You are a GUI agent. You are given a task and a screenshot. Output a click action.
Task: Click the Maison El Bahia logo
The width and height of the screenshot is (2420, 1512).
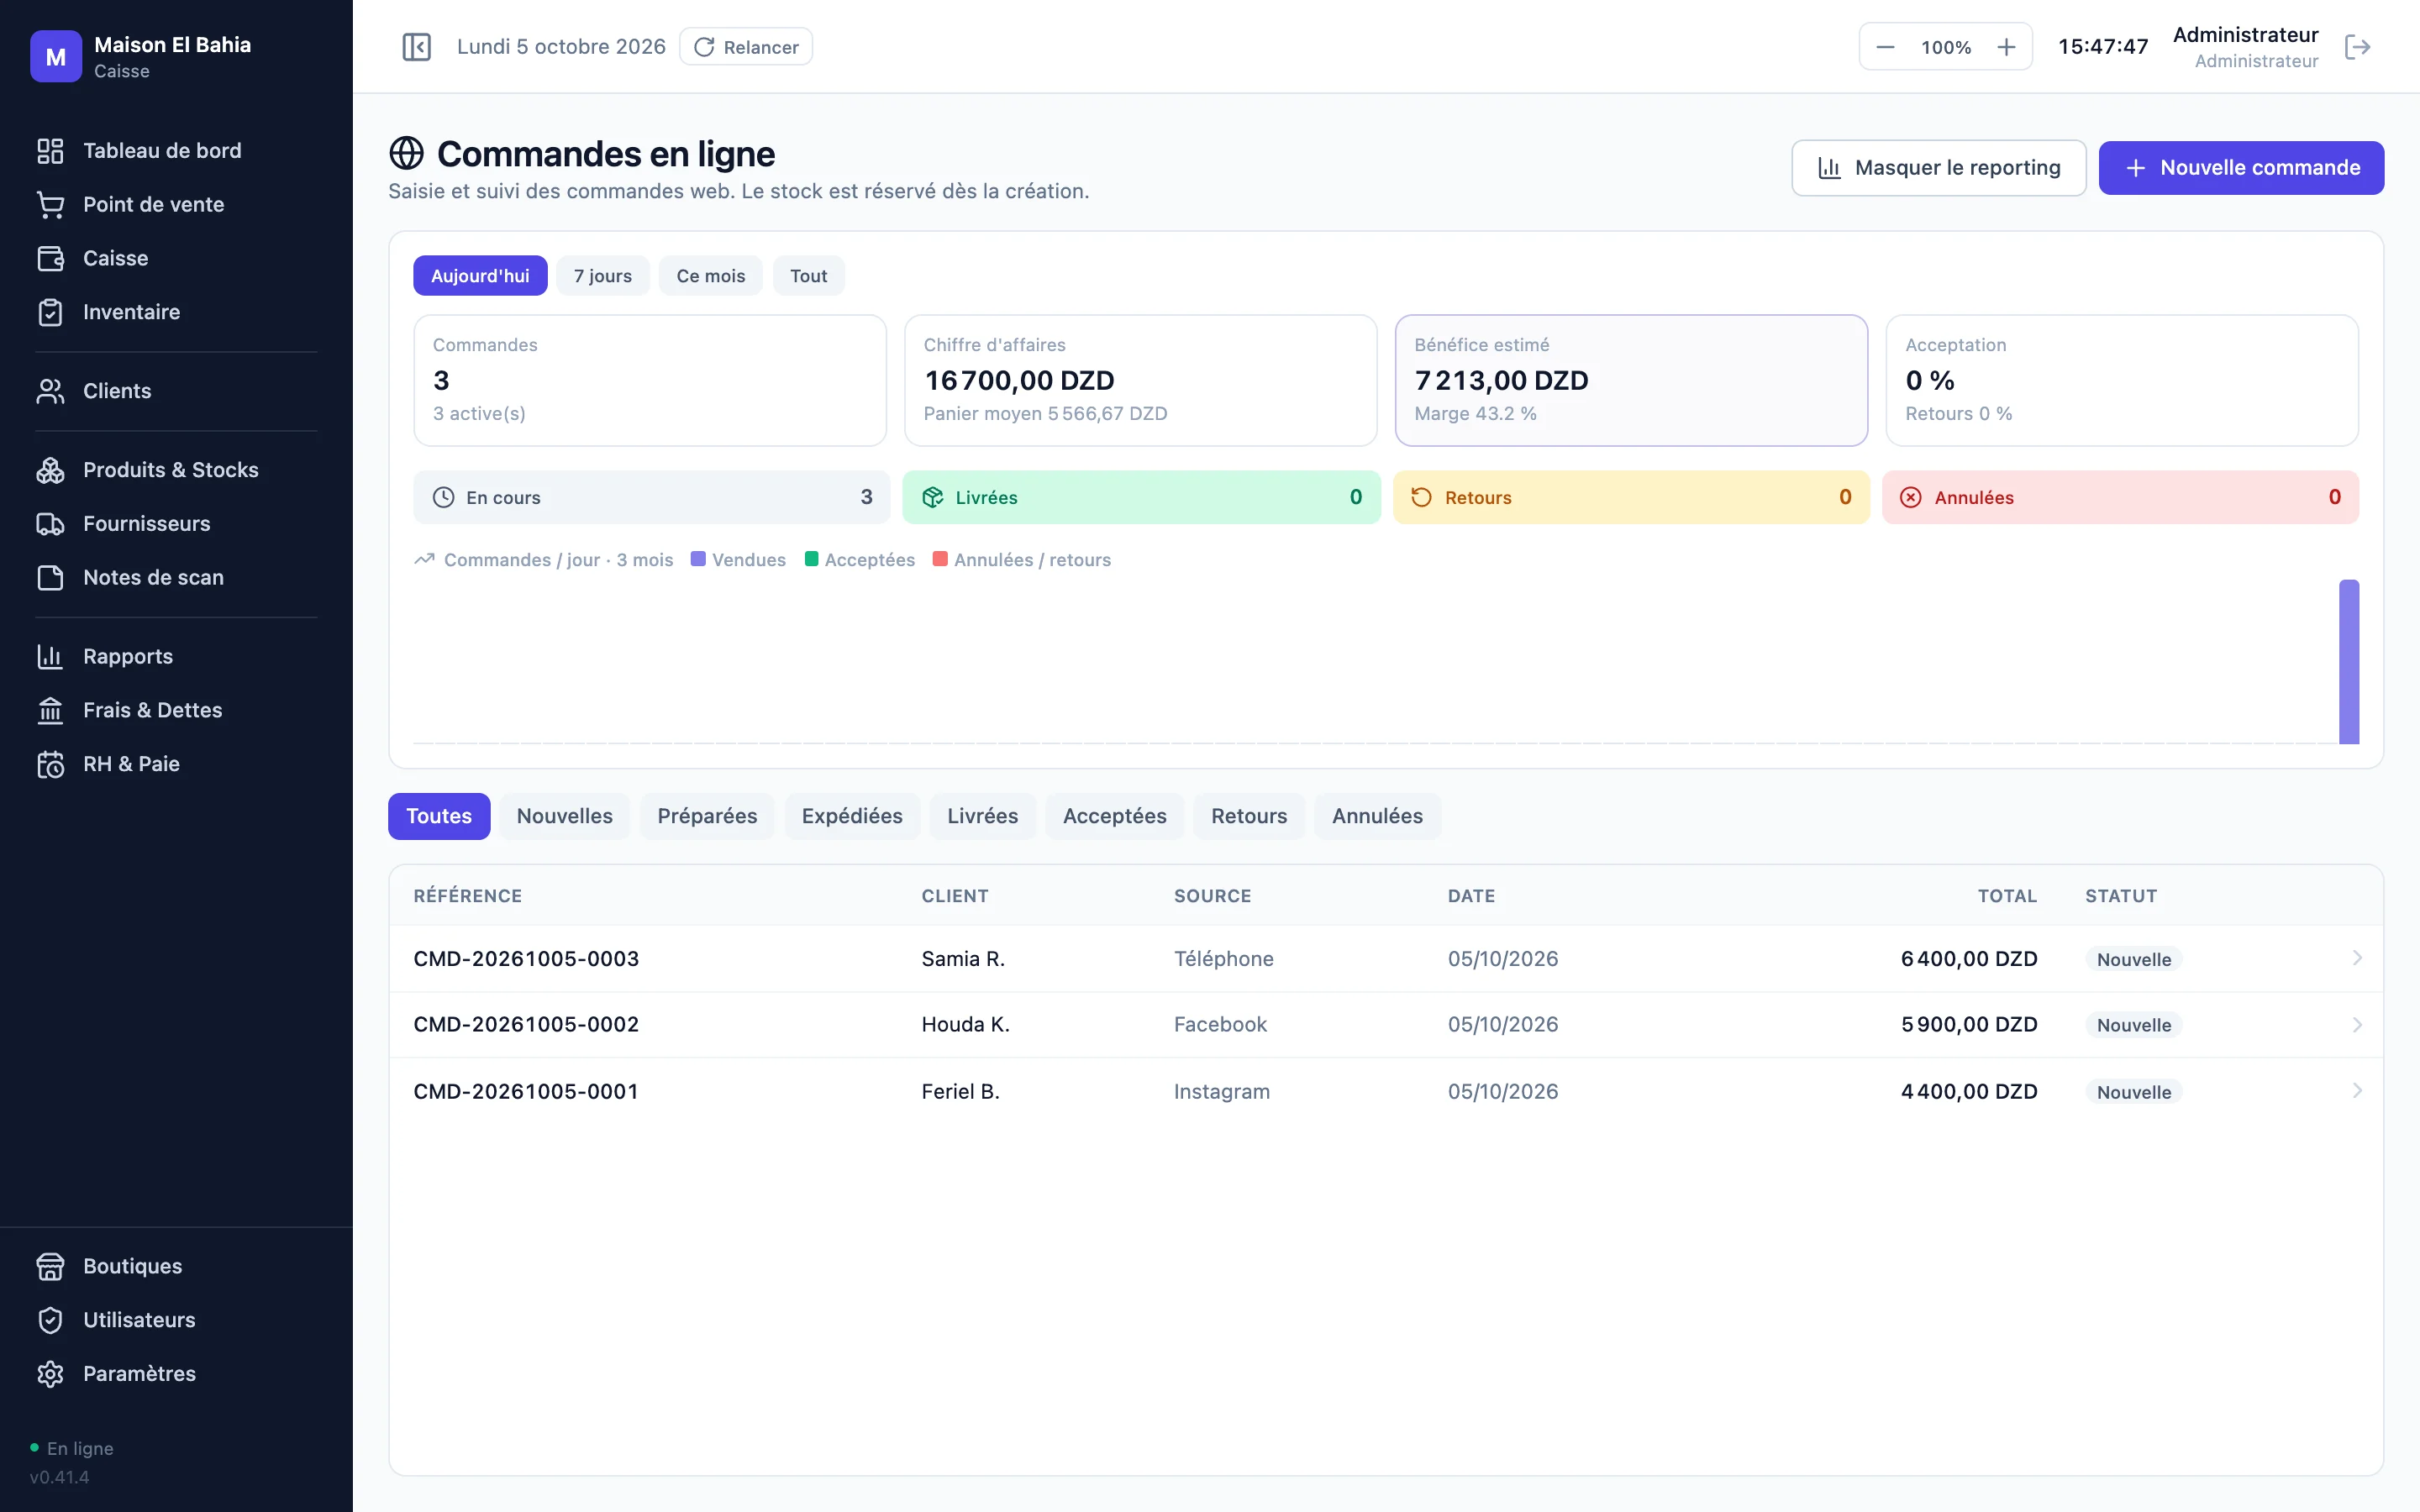56,57
